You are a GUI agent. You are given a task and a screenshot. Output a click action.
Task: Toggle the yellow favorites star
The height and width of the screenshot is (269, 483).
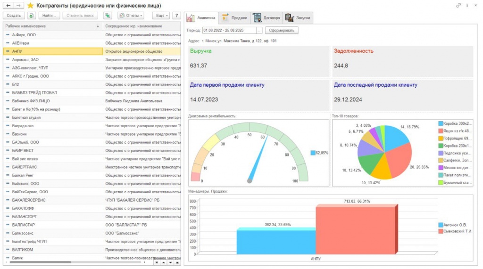pyautogui.click(x=31, y=6)
